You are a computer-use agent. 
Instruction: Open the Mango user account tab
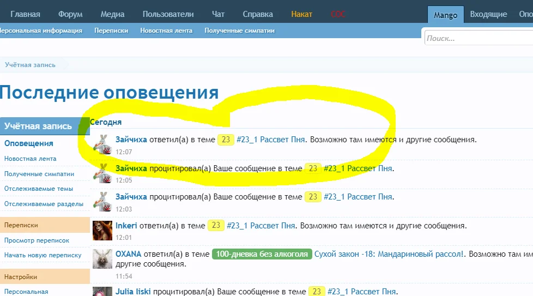coord(445,15)
